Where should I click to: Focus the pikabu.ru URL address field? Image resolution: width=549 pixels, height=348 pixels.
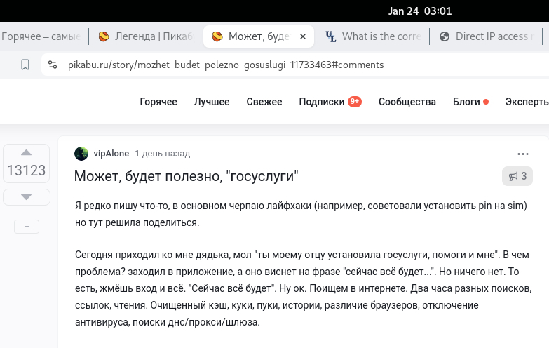(x=224, y=65)
